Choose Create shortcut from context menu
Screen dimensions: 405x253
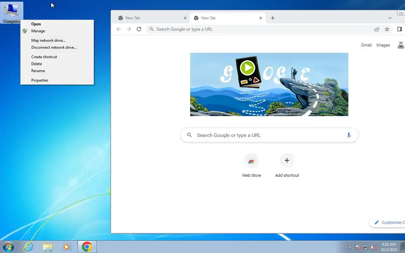pyautogui.click(x=57, y=57)
